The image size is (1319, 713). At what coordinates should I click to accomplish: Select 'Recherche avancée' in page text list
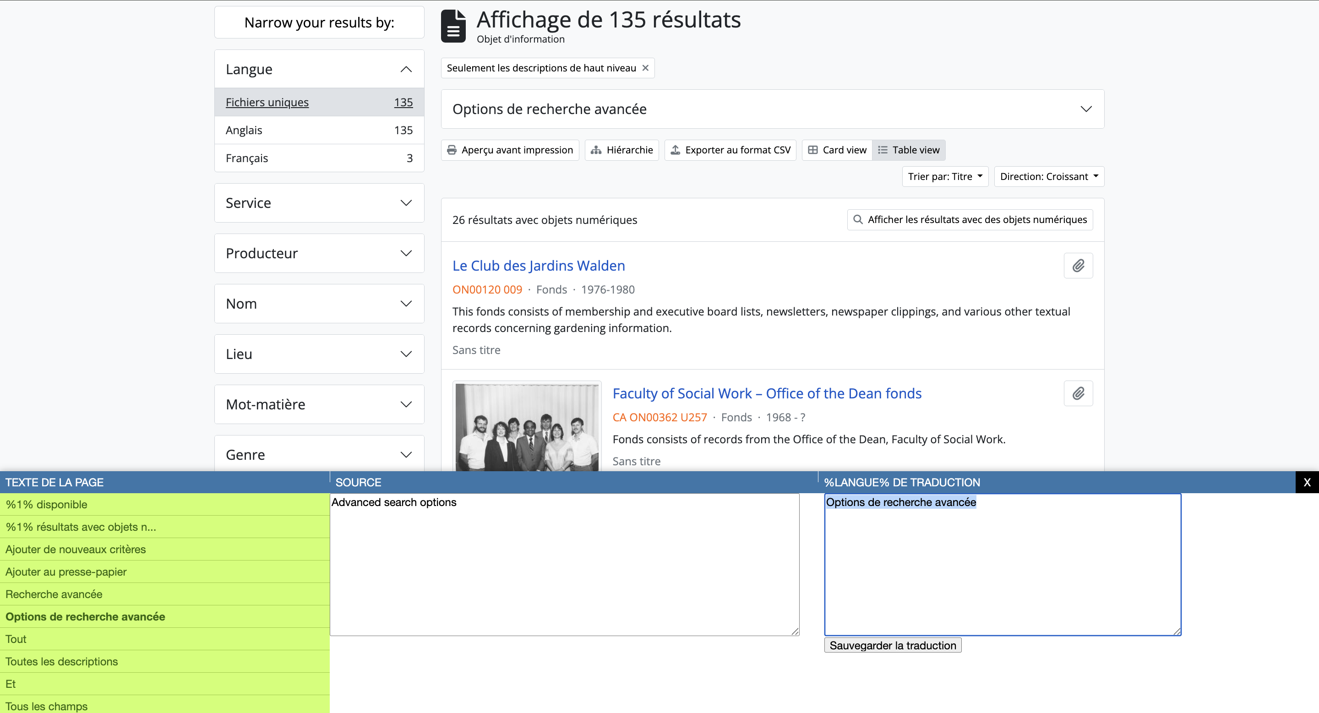[54, 594]
